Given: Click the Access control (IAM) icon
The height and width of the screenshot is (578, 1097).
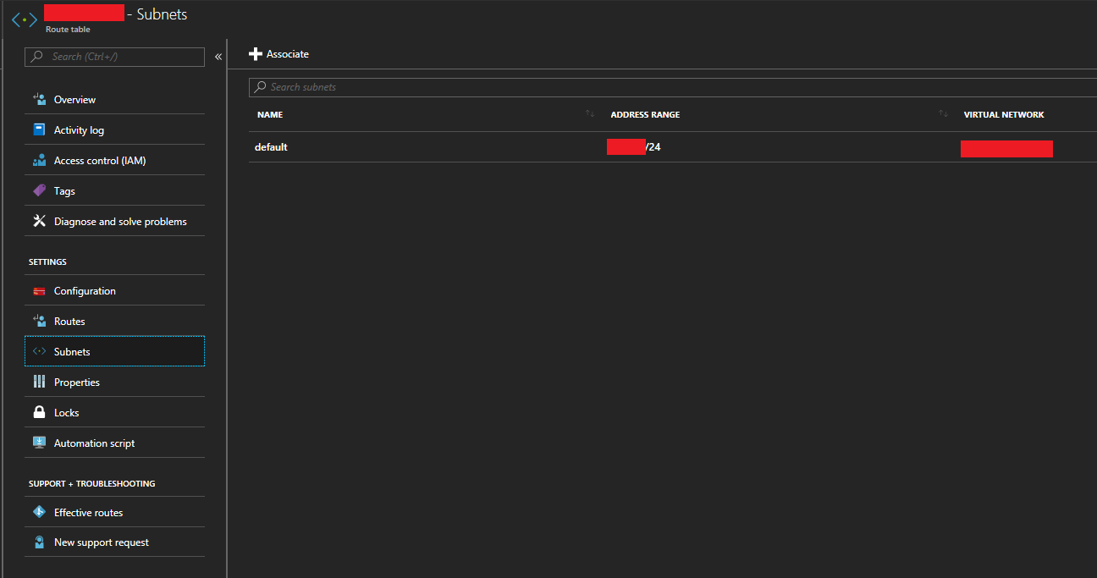Looking at the screenshot, I should tap(39, 160).
